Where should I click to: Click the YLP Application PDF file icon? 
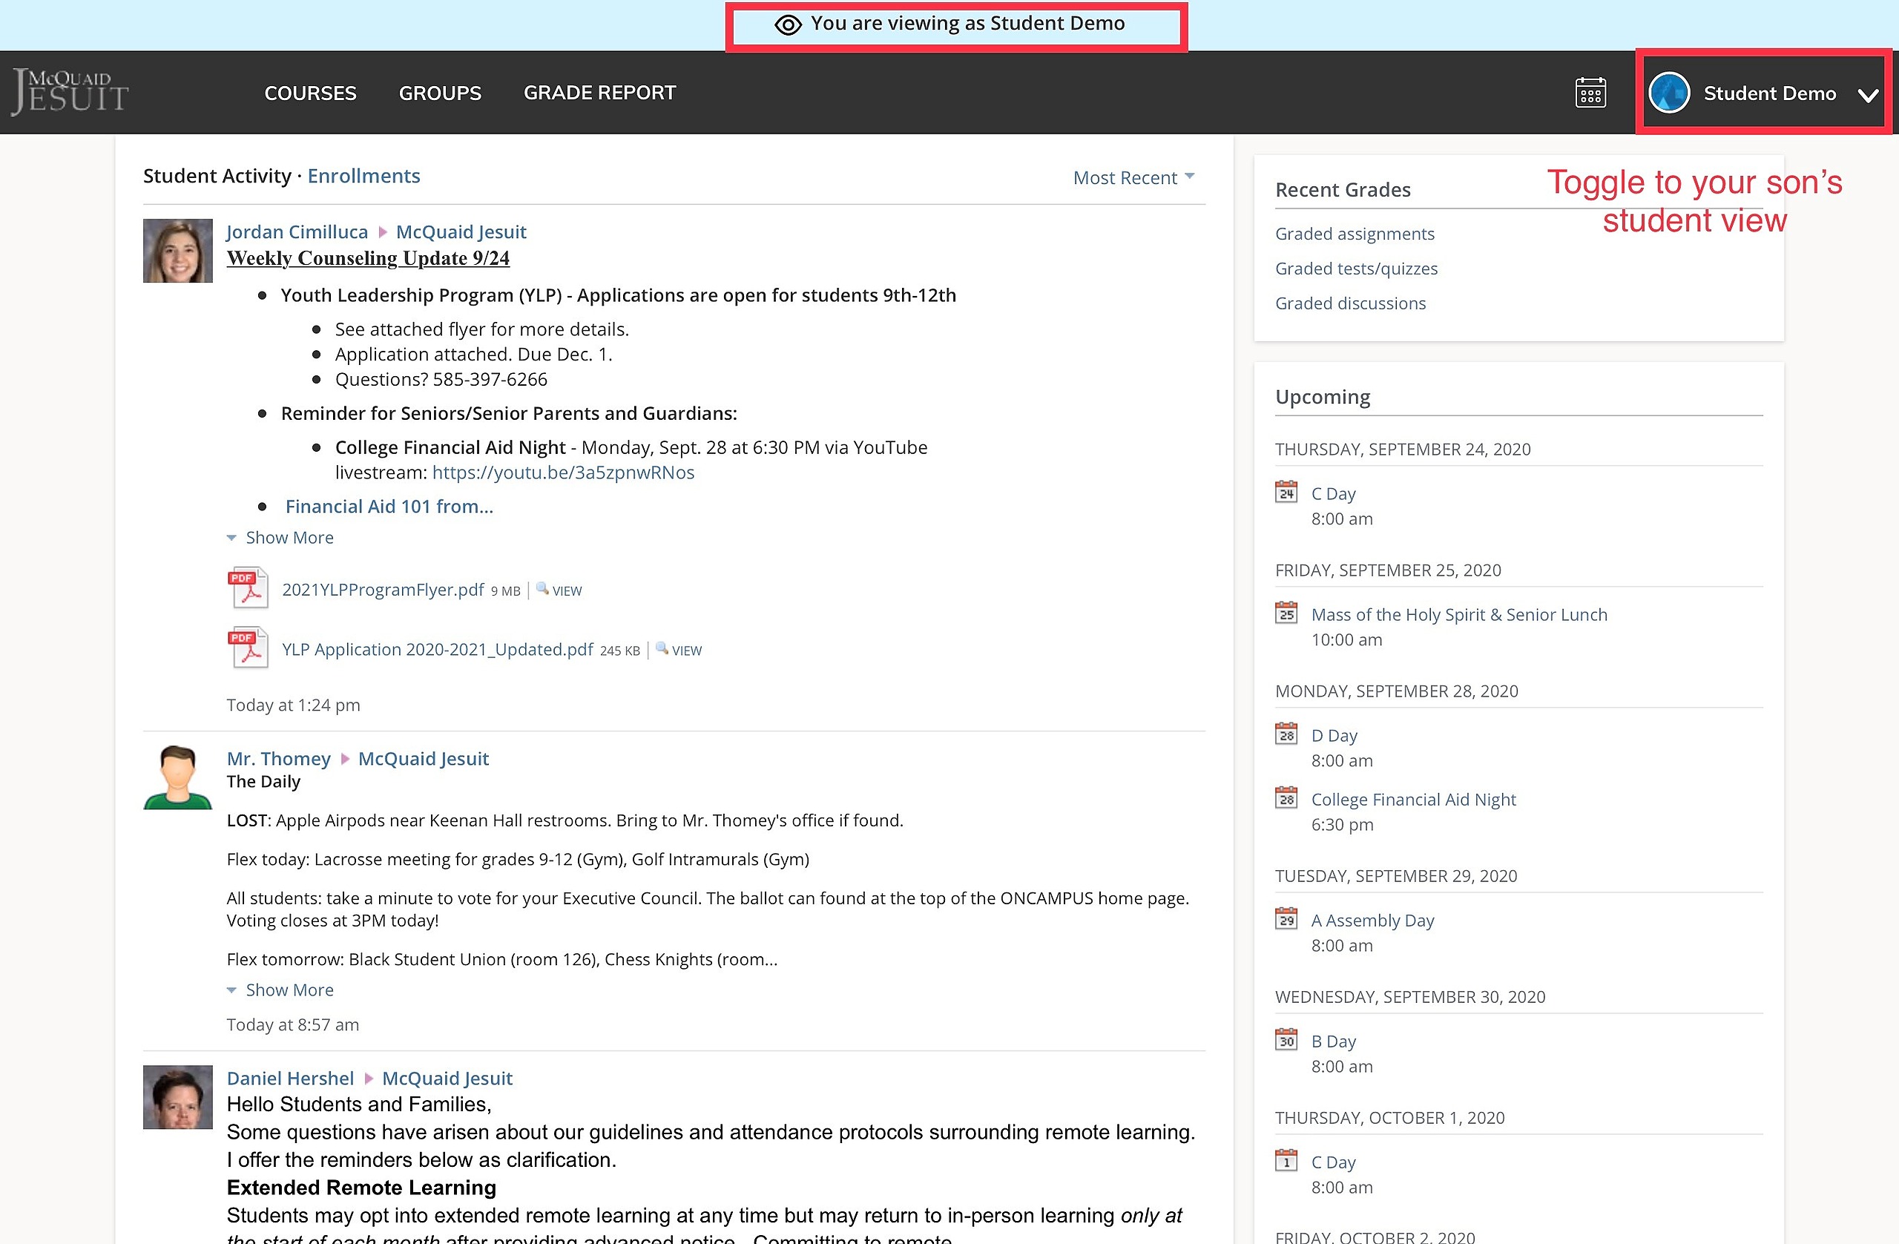[249, 649]
